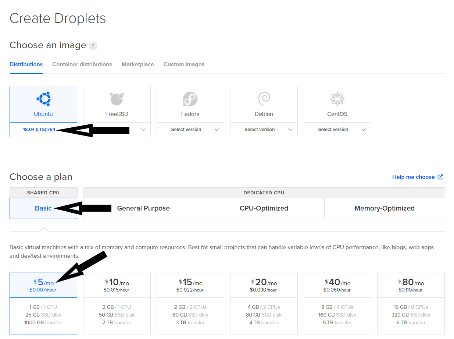This screenshot has height=339, width=454.
Task: Click the $0.060/hour price text
Action: click(337, 290)
